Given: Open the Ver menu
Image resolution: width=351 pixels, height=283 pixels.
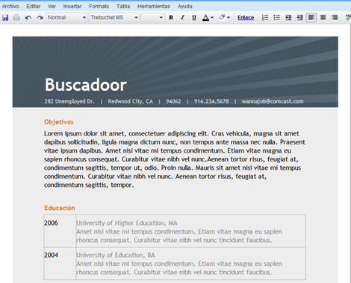Looking at the screenshot, I should pyautogui.click(x=52, y=7).
